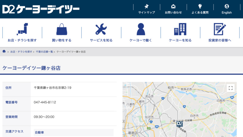The image size is (243, 137).
Task: Go to 千葉の店舗一覧 breadcrumb link
Action: (44, 52)
